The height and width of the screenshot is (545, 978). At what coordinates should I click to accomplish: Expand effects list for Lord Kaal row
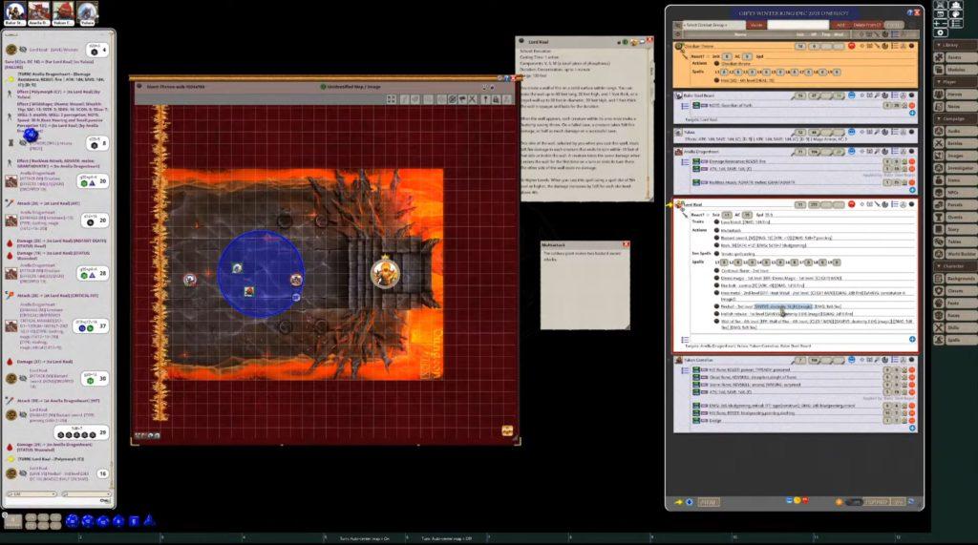coord(894,204)
